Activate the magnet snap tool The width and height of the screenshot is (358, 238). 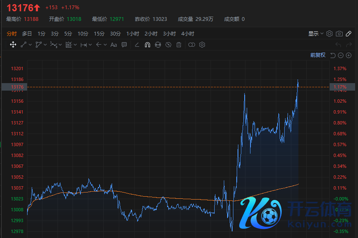tap(147, 45)
